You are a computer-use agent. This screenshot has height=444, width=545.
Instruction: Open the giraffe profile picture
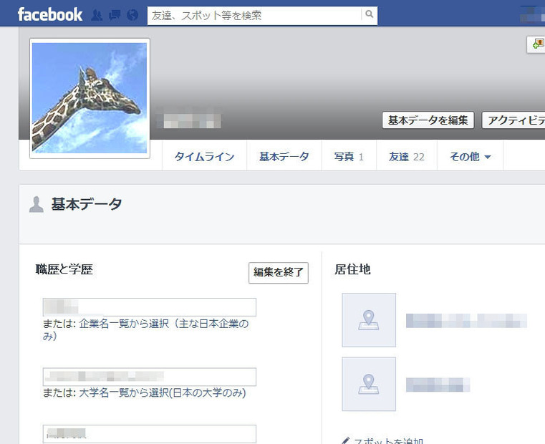pos(90,98)
